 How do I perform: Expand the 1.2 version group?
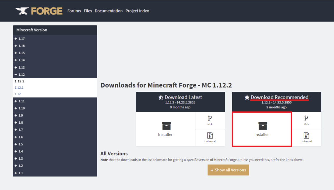point(55,166)
